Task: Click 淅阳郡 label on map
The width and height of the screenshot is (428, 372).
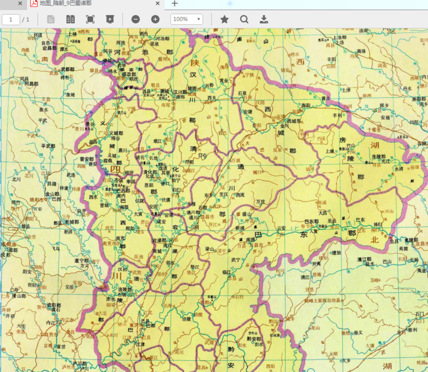Action: [x=419, y=99]
